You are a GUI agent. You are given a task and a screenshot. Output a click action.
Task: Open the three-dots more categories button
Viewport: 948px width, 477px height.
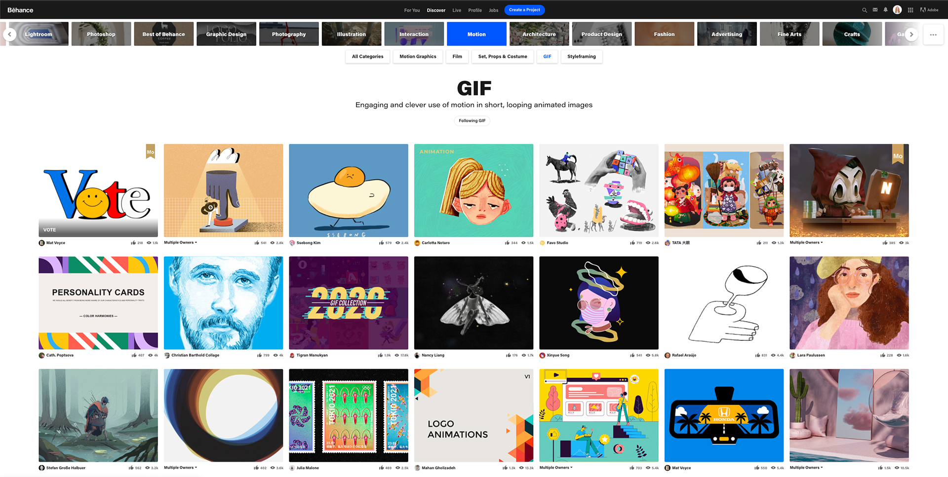click(x=933, y=35)
